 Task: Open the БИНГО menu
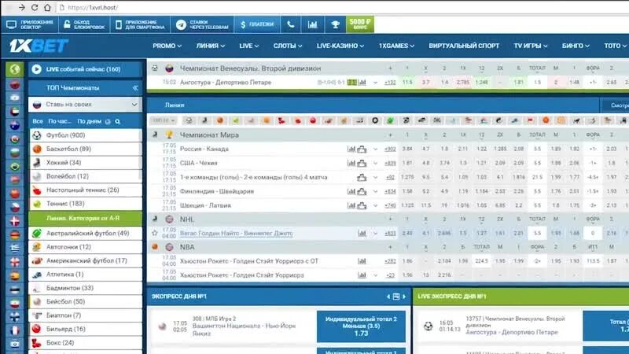coord(576,46)
